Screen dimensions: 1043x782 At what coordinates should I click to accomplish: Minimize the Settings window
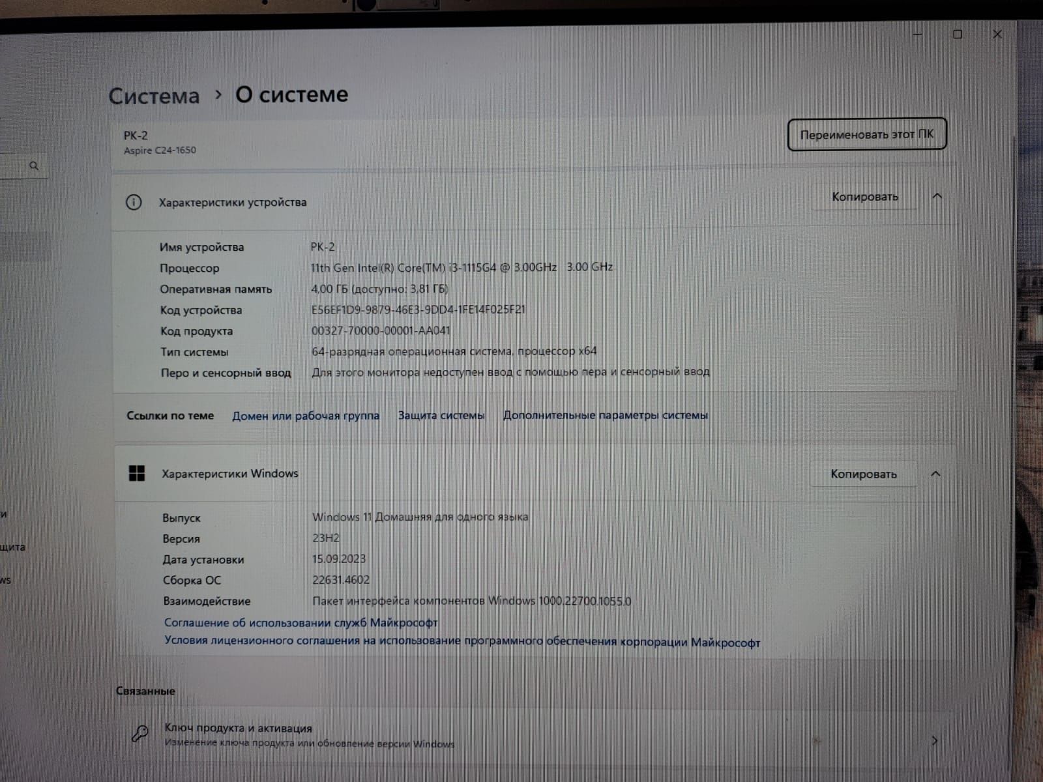coord(918,34)
